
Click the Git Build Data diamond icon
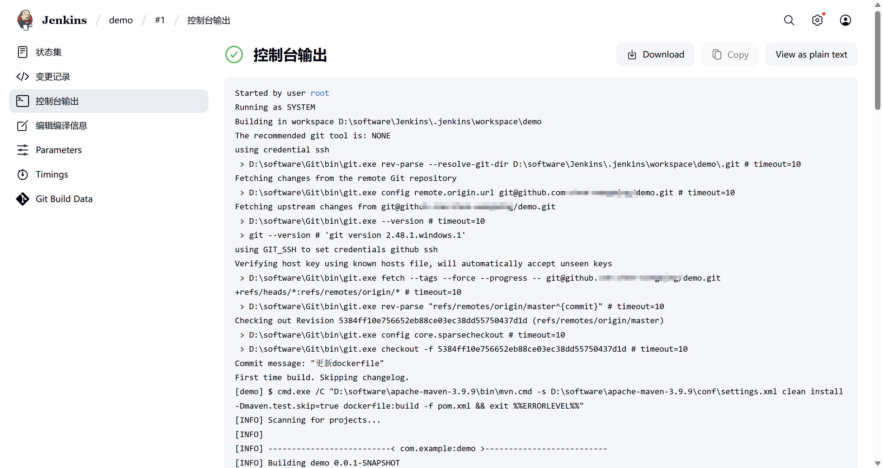[23, 199]
